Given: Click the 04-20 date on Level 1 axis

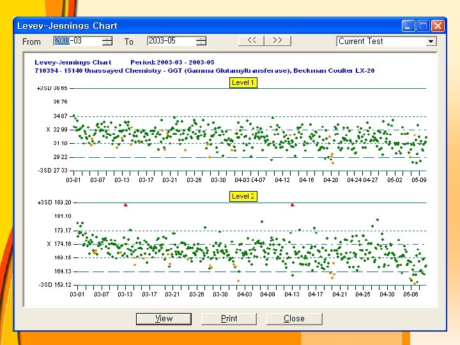Looking at the screenshot, I should click(x=331, y=180).
